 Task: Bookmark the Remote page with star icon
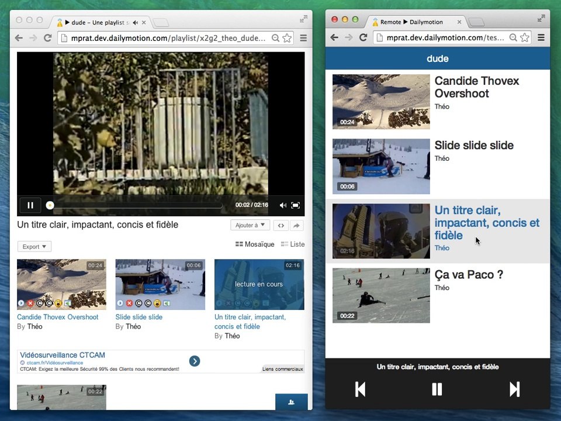coord(525,37)
